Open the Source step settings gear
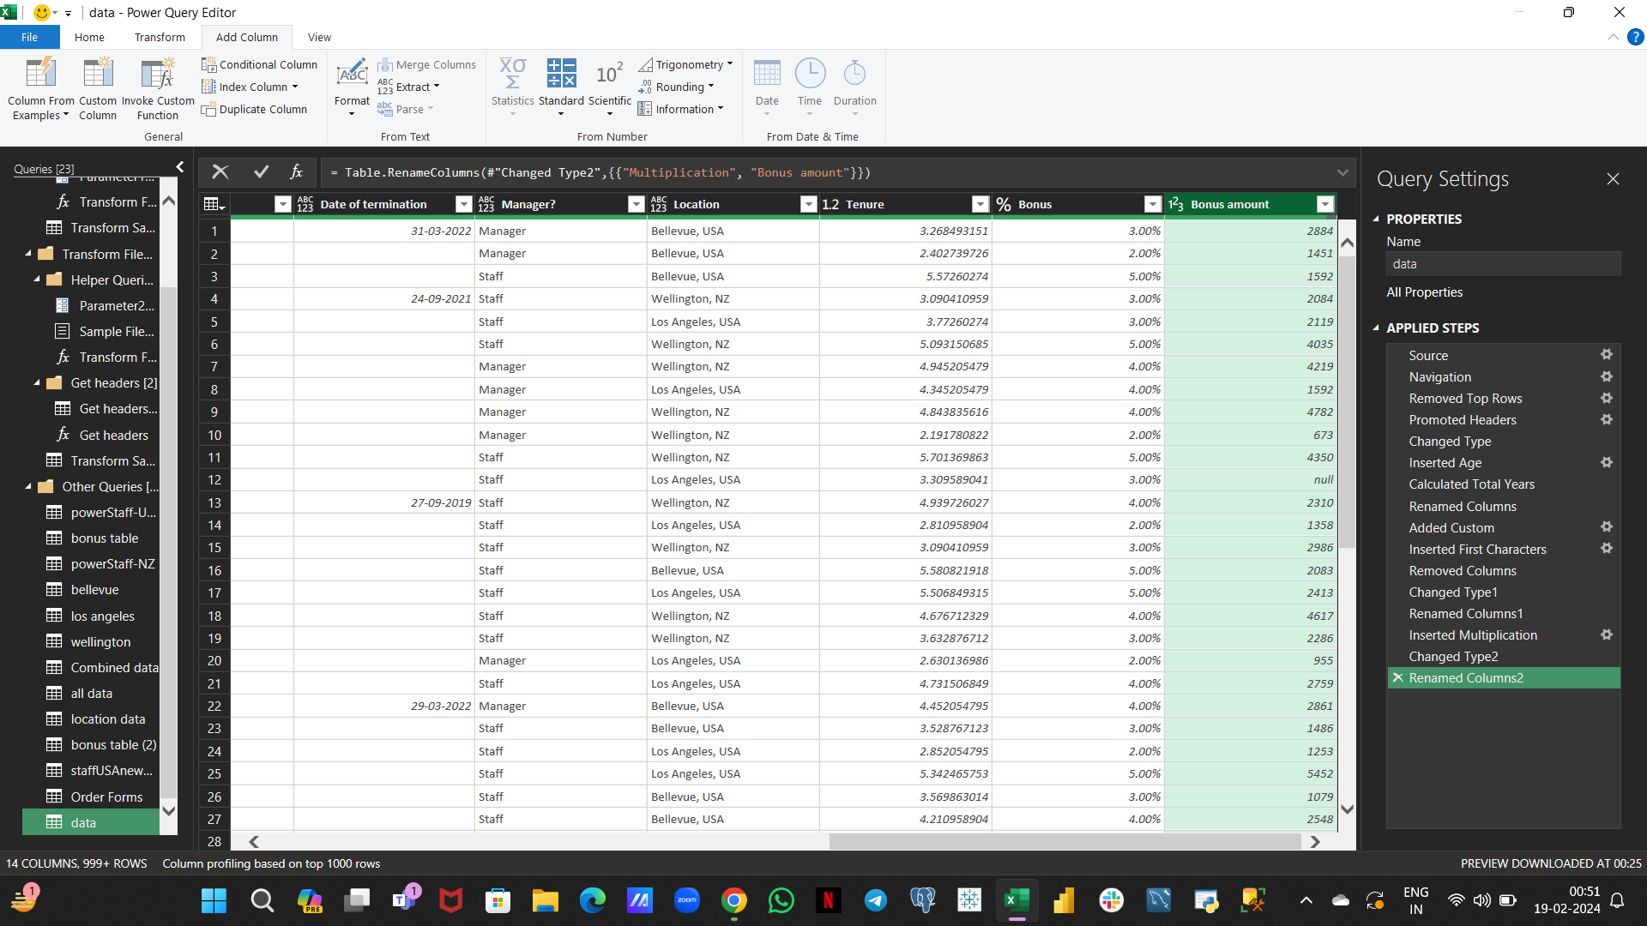Viewport: 1647px width, 926px height. click(x=1607, y=354)
